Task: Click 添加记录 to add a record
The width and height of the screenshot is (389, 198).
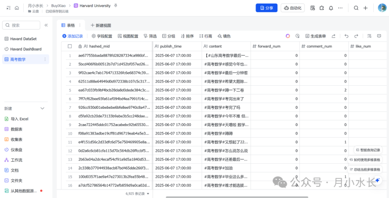Action: coord(72,36)
